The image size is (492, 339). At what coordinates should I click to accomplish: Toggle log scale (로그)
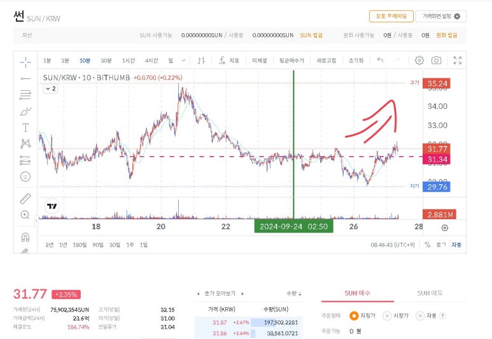pos(441,245)
